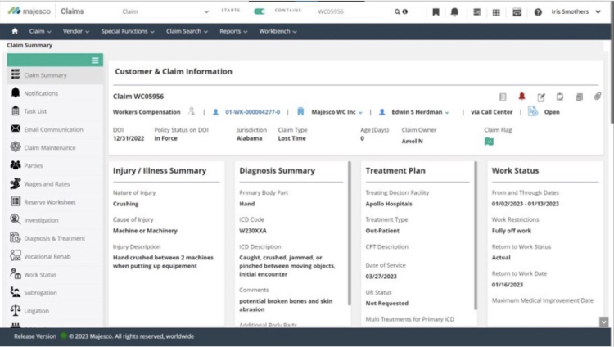Go to the Home icon in navigation bar
This screenshot has width=614, height=347.
coord(15,31)
